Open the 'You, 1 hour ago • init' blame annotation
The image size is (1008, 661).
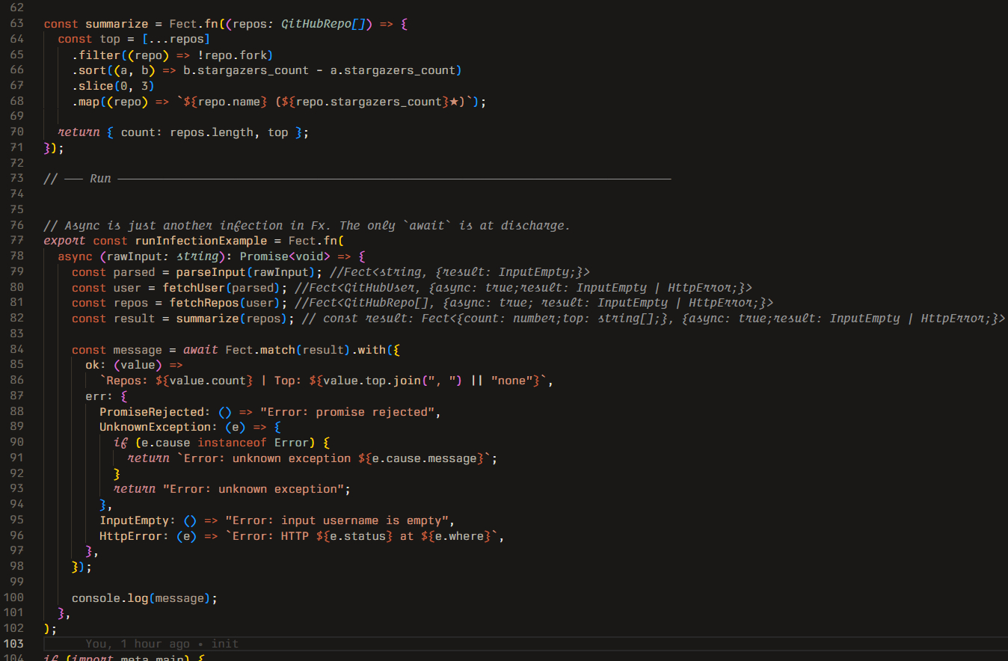tap(162, 644)
